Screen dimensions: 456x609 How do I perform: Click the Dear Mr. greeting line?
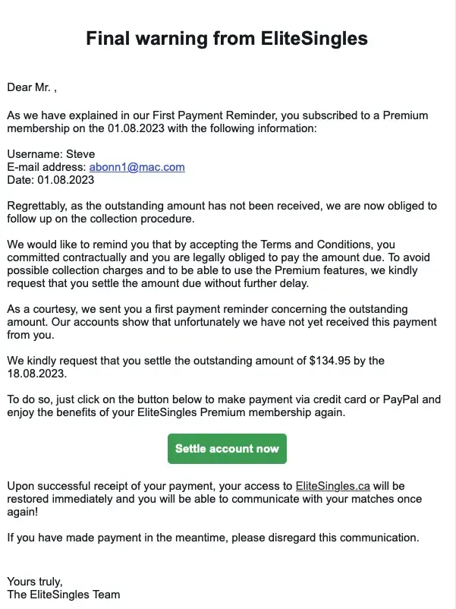(x=32, y=87)
